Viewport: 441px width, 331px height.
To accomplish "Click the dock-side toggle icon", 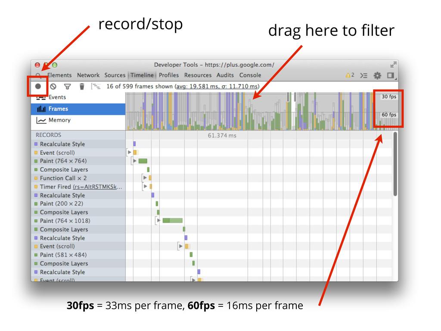I will (x=390, y=75).
